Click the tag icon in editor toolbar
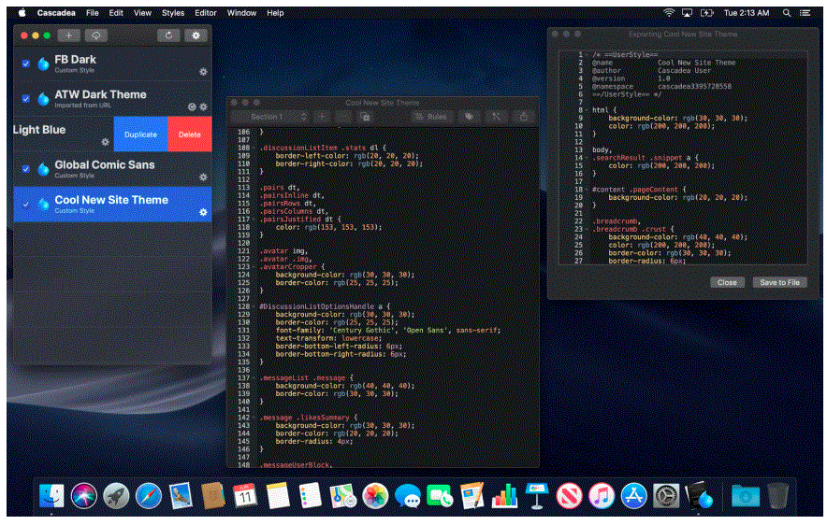Viewport: 827px width, 525px height. coord(469,117)
